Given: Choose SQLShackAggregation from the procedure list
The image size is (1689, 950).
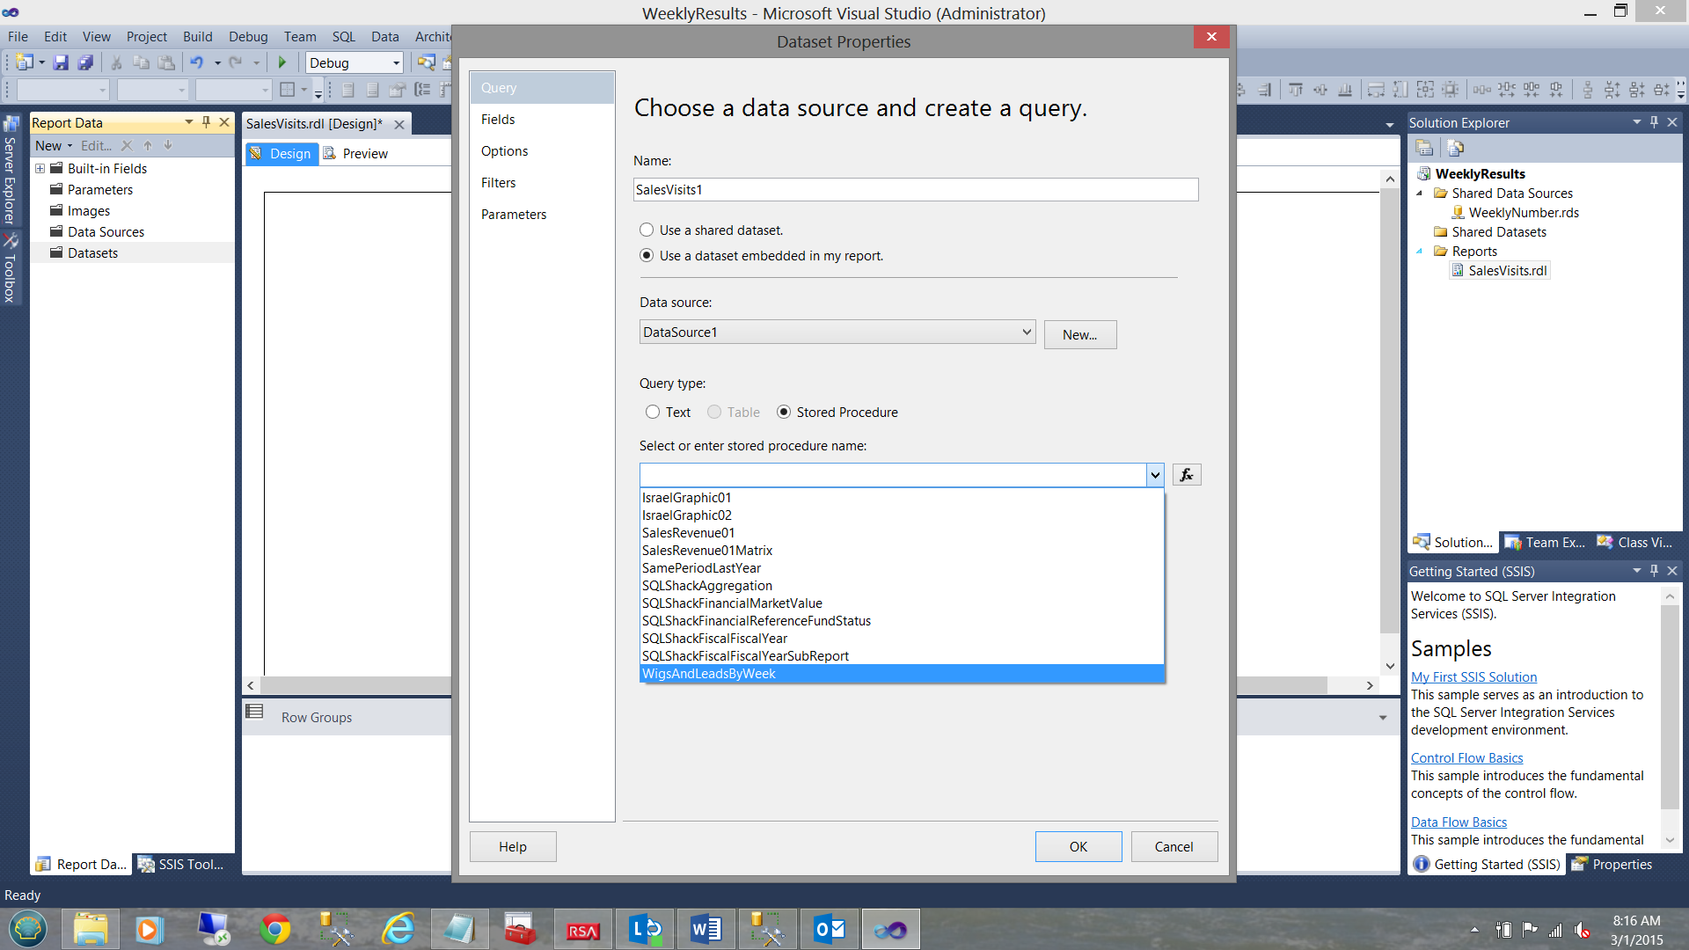Looking at the screenshot, I should (x=707, y=586).
